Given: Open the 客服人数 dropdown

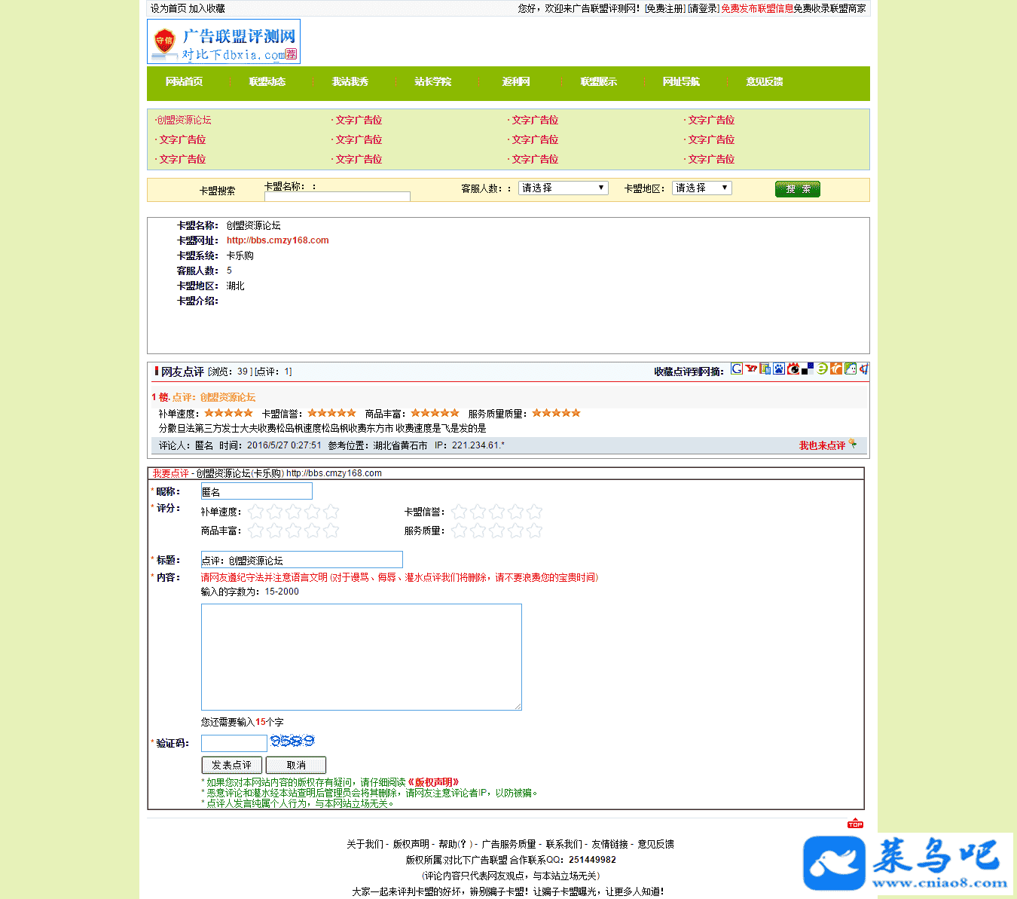Looking at the screenshot, I should coord(563,188).
